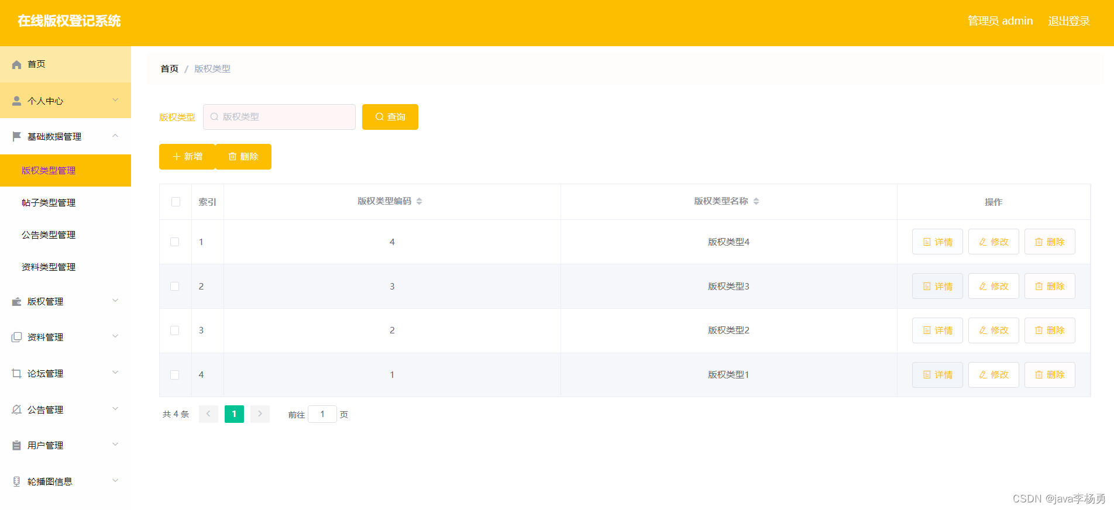The height and width of the screenshot is (510, 1114).
Task: Click the person icon for 个人中心
Action: [x=16, y=101]
